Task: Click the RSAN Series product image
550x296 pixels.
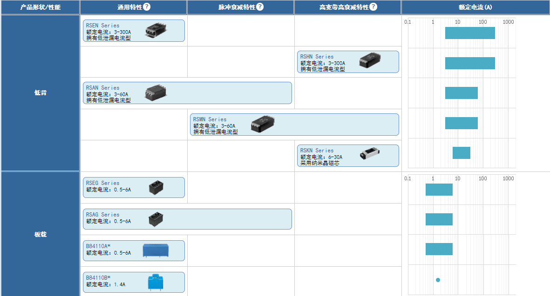Action: pyautogui.click(x=156, y=92)
